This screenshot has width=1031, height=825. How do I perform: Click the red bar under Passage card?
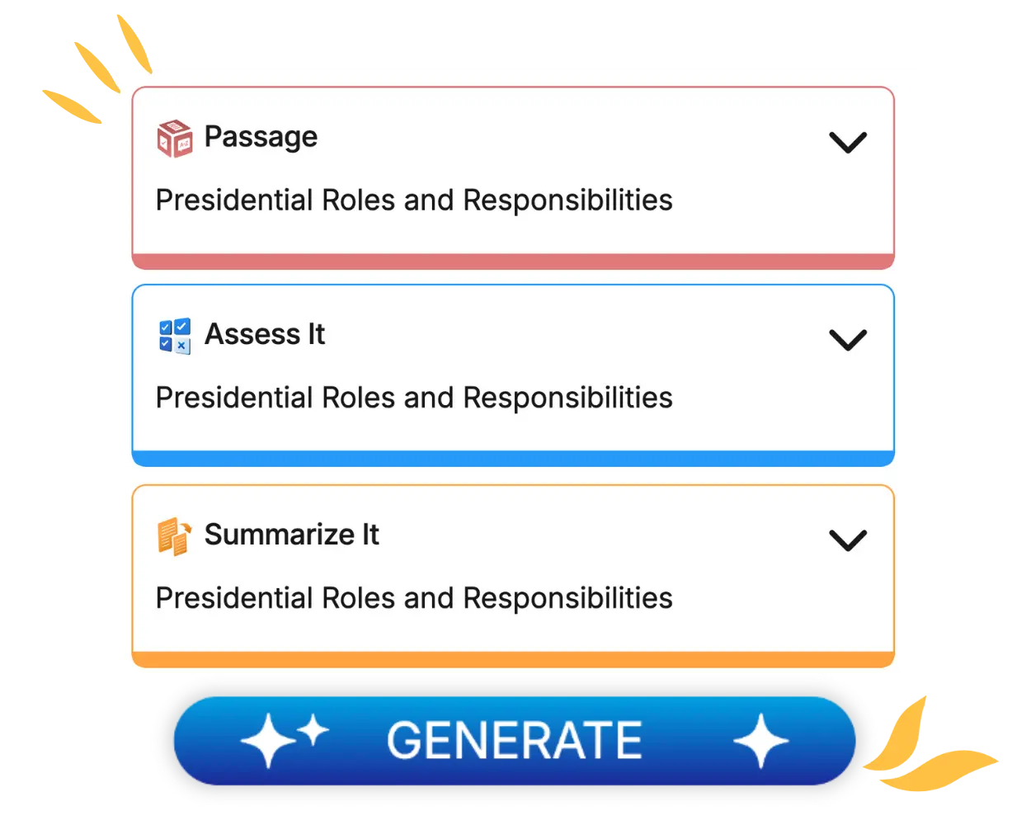pos(513,262)
